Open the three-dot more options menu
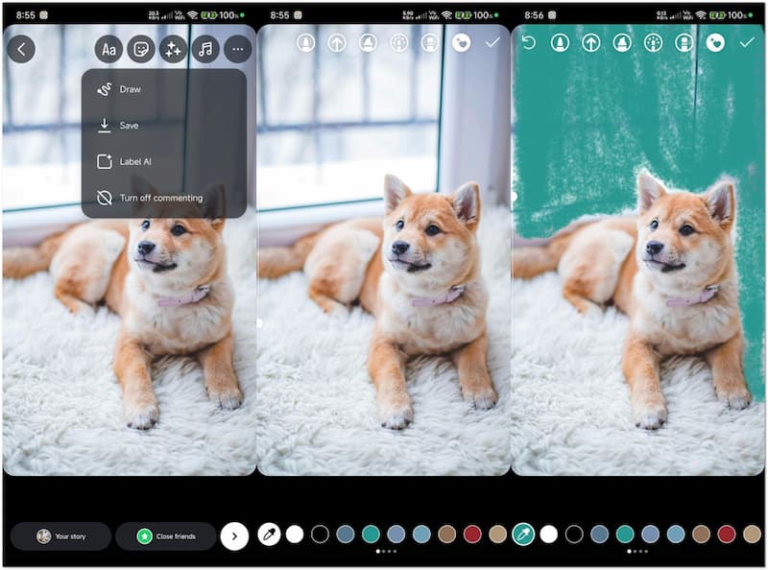This screenshot has width=768, height=570. tap(238, 49)
